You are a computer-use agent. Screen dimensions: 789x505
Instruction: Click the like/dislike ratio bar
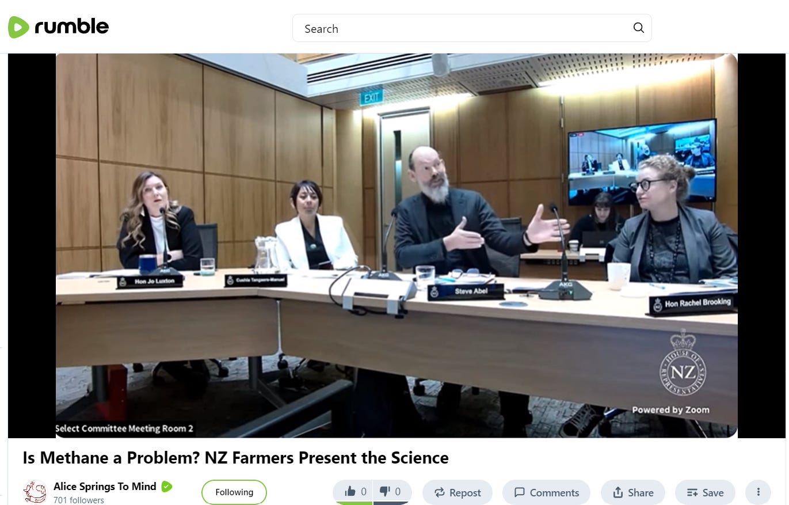tap(372, 503)
